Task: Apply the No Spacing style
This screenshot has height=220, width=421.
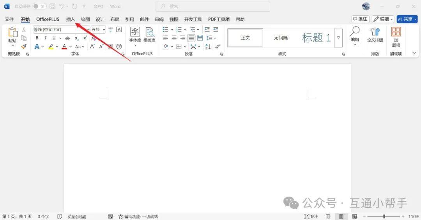Action: (281, 38)
